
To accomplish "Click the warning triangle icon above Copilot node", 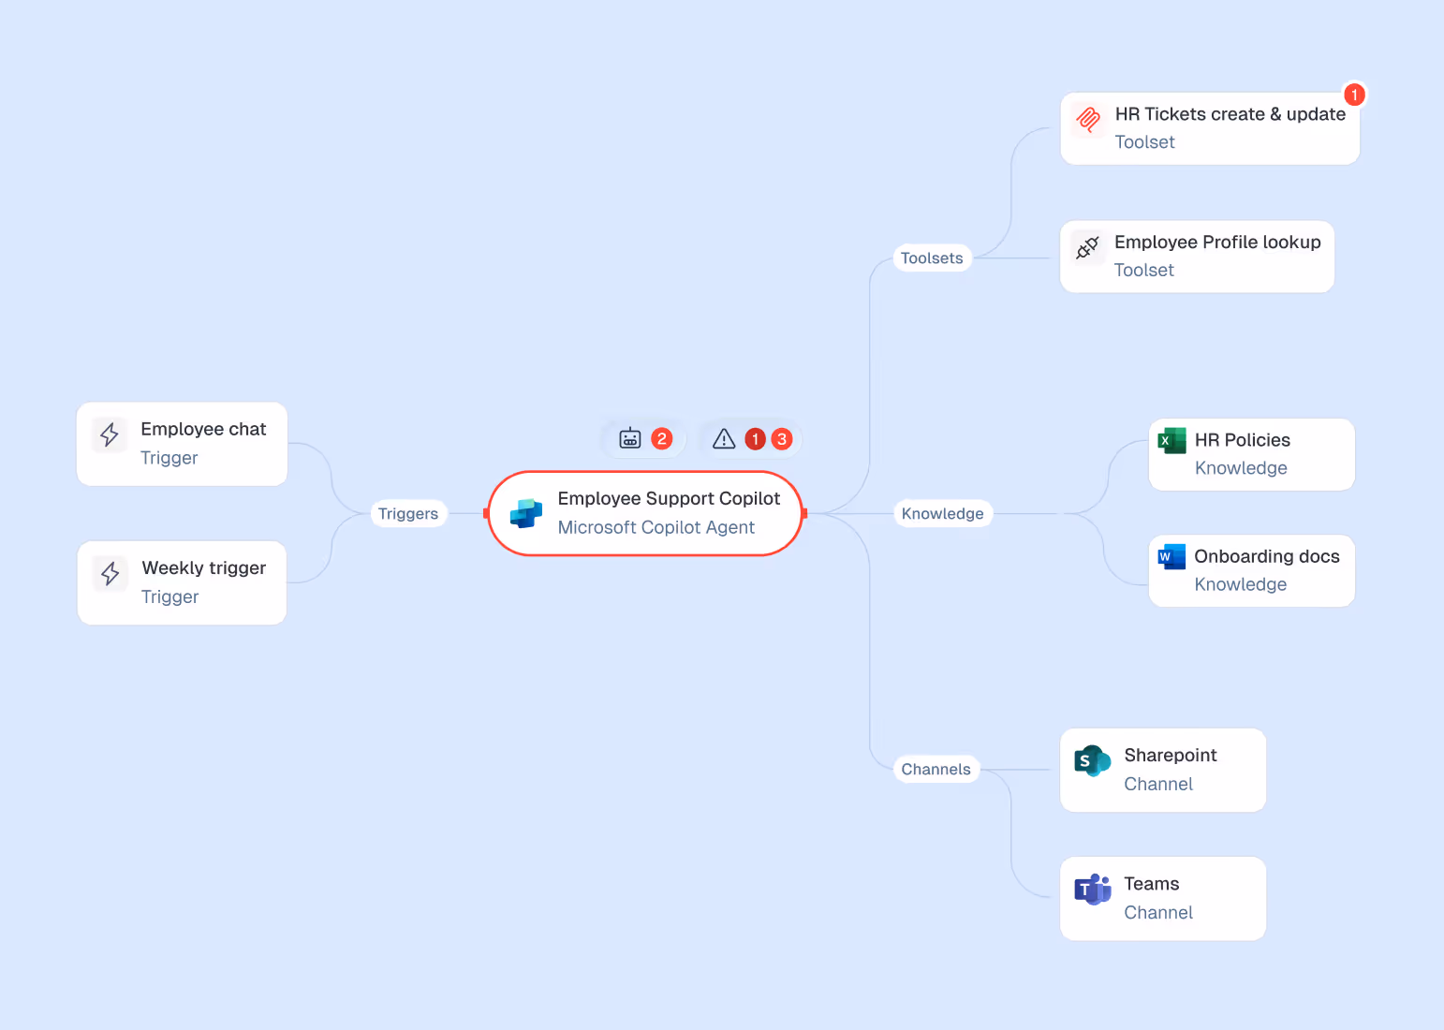I will tap(724, 438).
